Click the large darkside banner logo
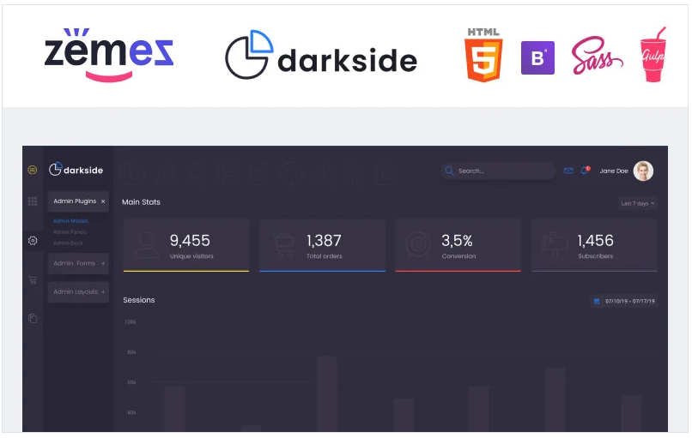The image size is (692, 438). [x=321, y=55]
